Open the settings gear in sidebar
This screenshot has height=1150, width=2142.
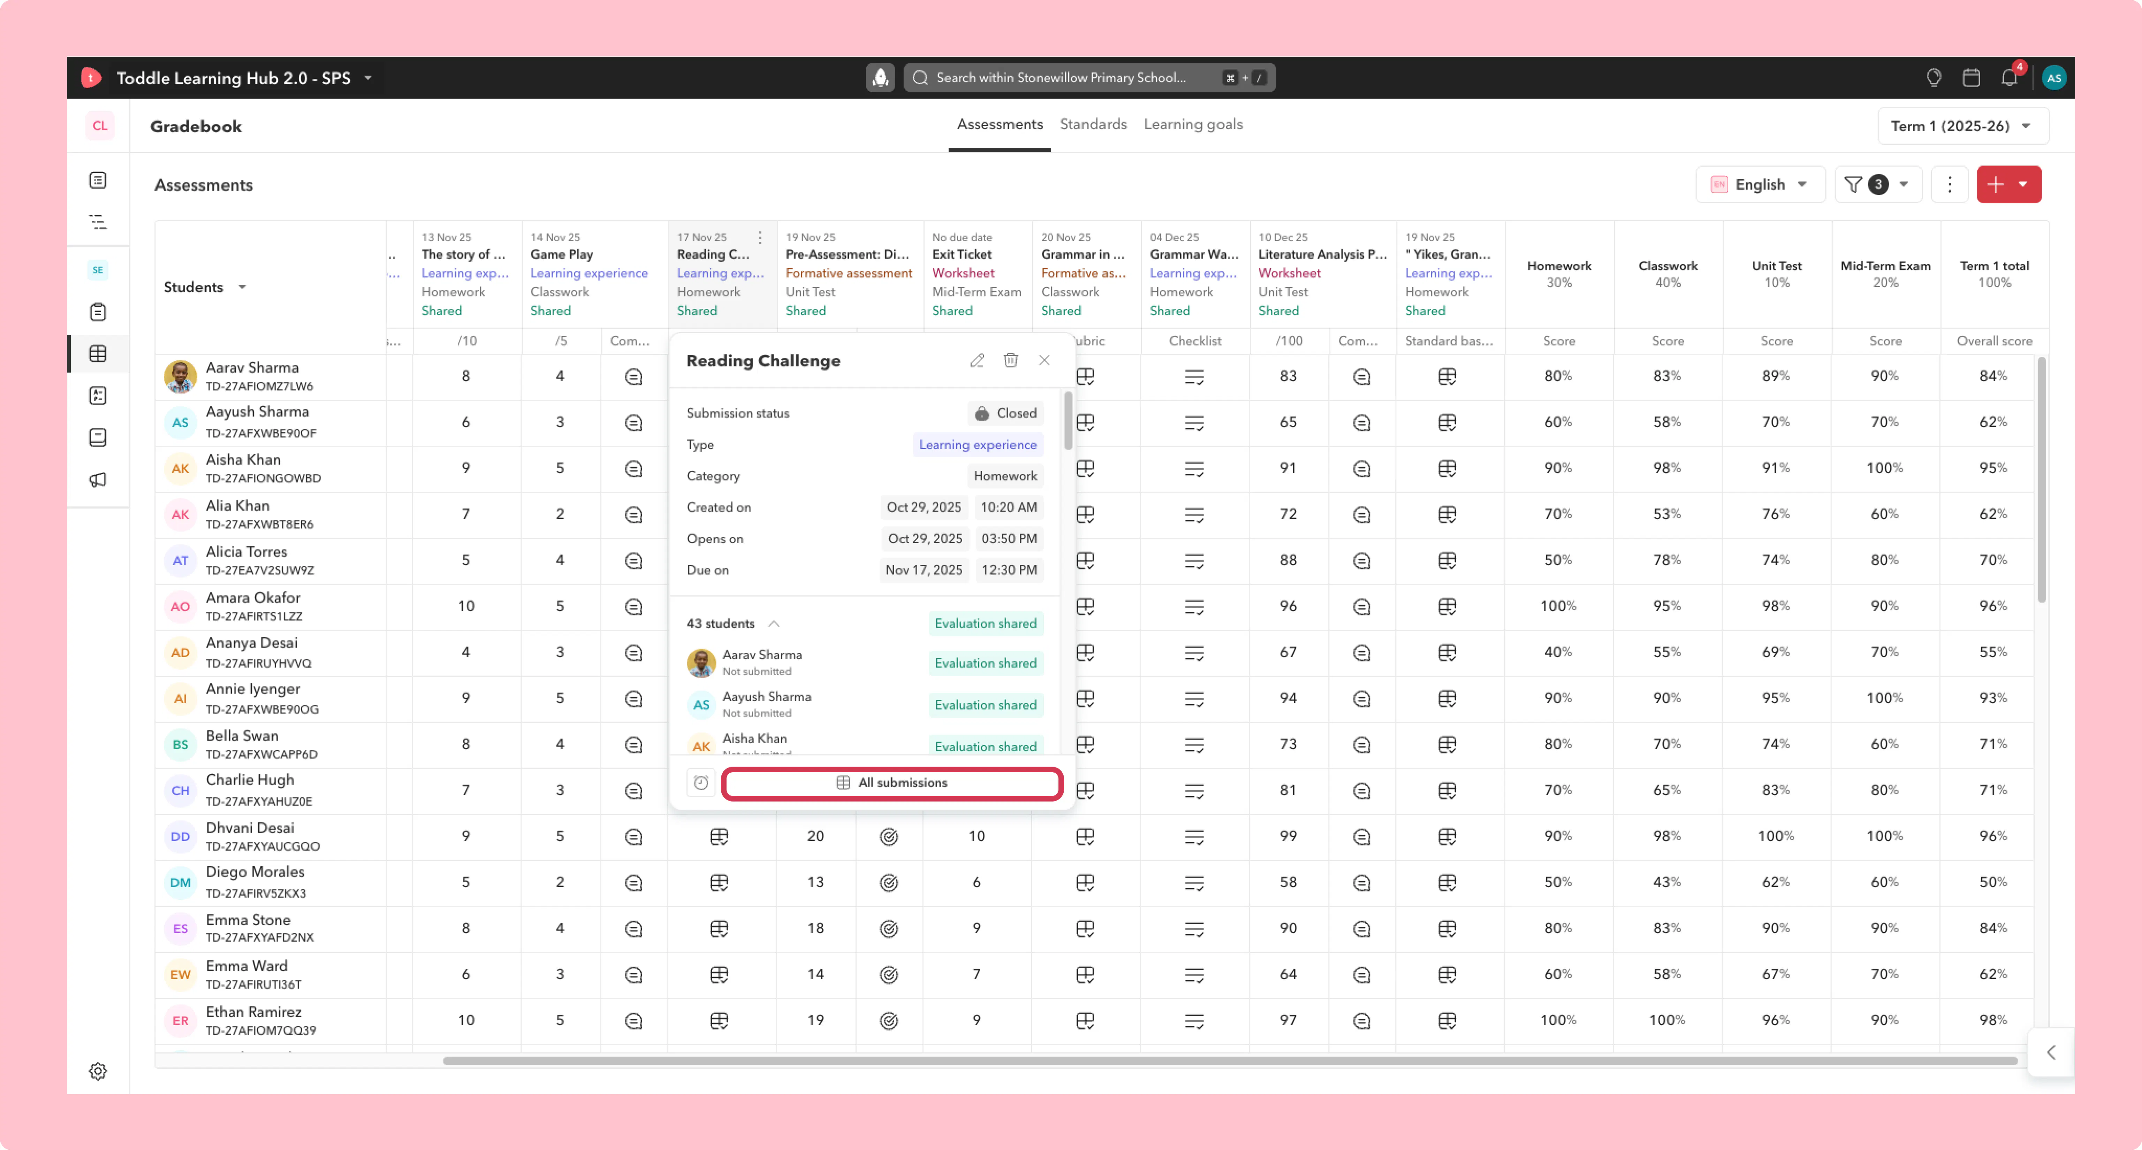coord(98,1071)
